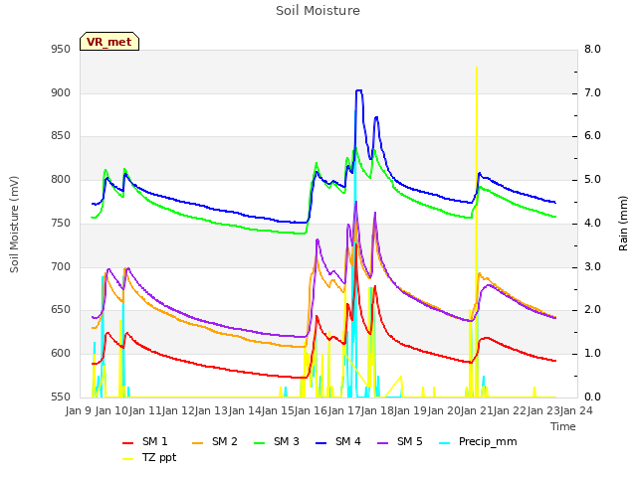This screenshot has height=477, width=637.
Task: Click the 900 left axis tick label
Action: tap(61, 92)
